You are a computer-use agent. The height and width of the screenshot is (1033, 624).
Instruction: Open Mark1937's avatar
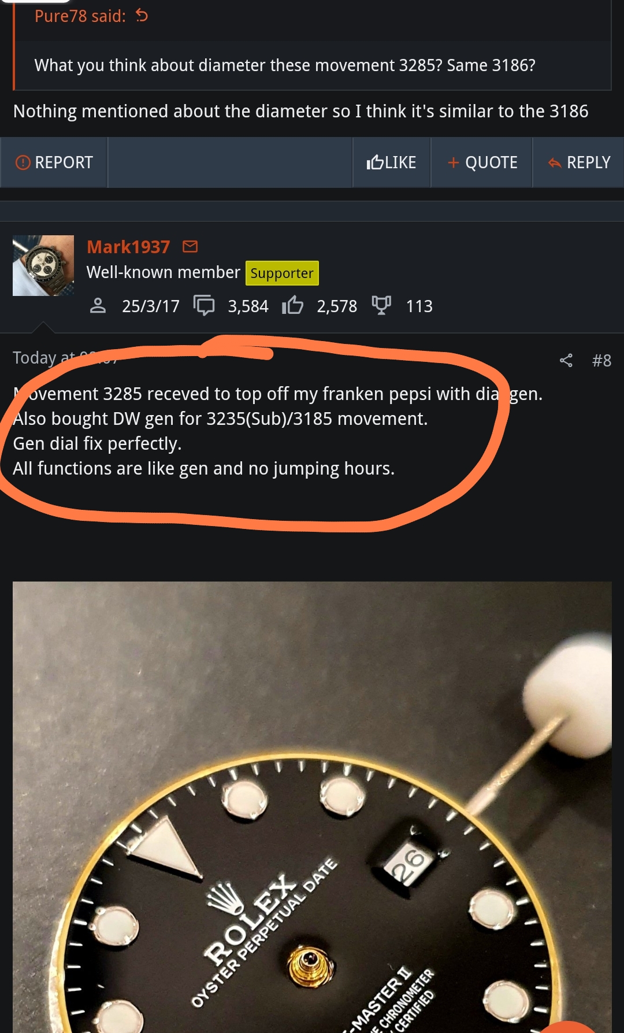[43, 265]
